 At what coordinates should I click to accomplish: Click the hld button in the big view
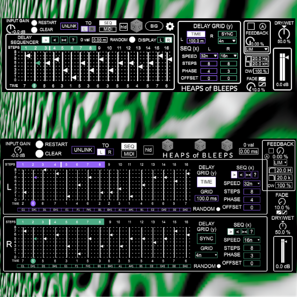(x=148, y=150)
